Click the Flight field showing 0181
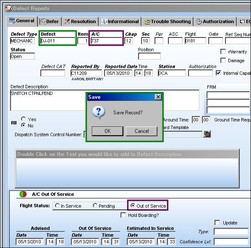Image resolution: width=251 pixels, height=248 pixels. [x=195, y=41]
